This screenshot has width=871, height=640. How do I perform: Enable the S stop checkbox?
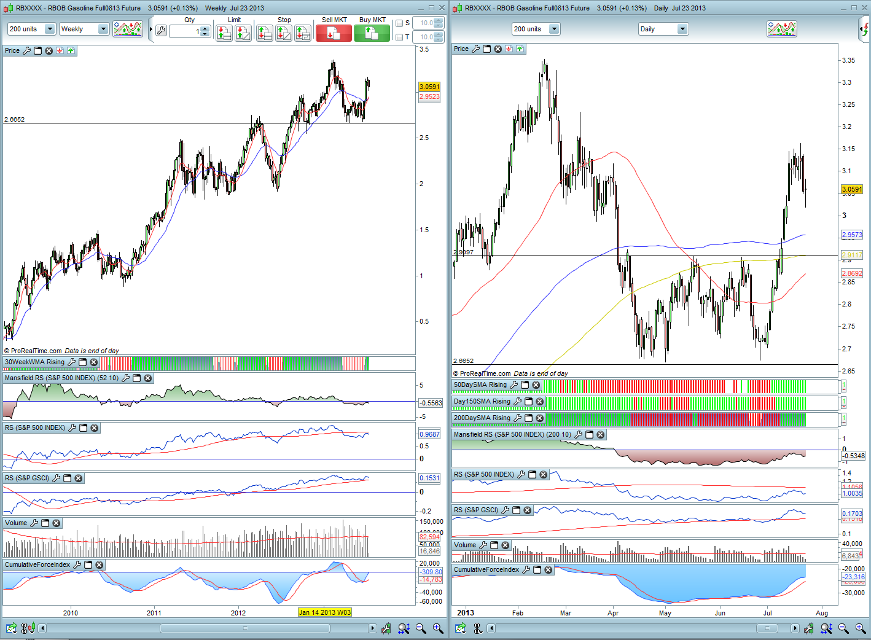tap(399, 23)
